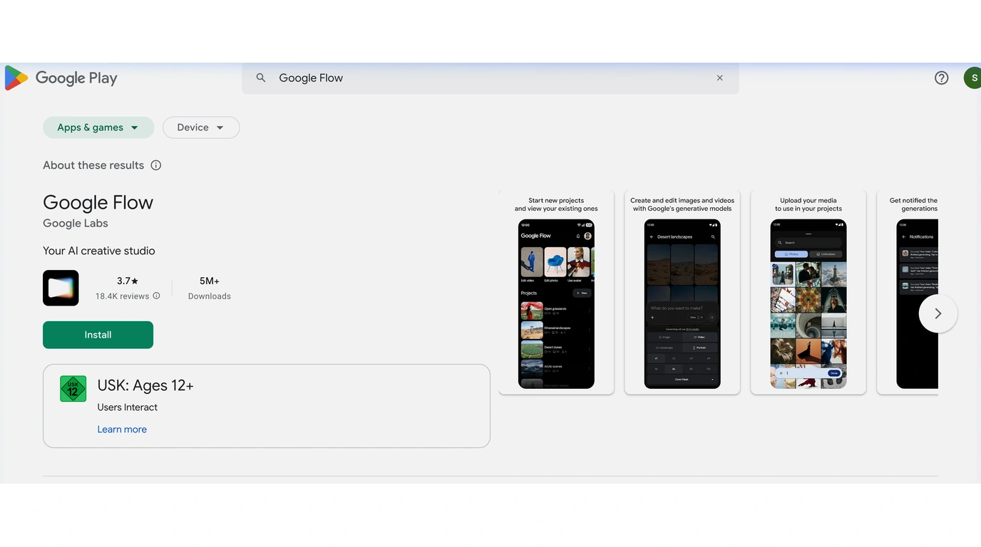The image size is (981, 547).
Task: Click the Google Flow app icon
Action: (x=61, y=288)
